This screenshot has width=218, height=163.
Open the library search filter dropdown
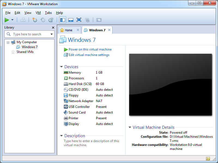[52, 34]
